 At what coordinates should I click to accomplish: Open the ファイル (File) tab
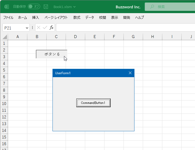click(x=8, y=17)
